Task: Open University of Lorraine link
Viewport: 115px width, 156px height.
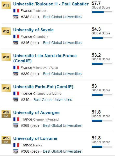Action: tap(35, 138)
